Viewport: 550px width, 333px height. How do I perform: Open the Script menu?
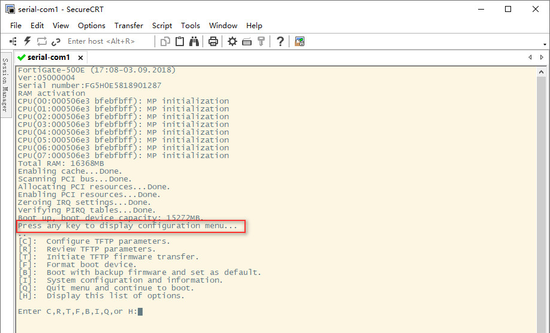[x=162, y=26]
